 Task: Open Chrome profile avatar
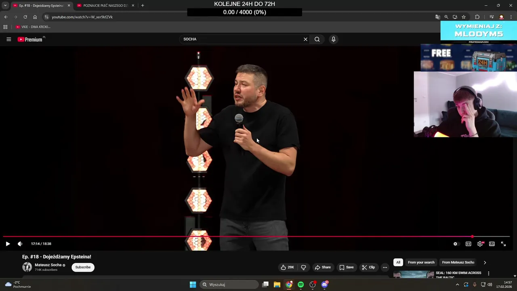(501, 17)
